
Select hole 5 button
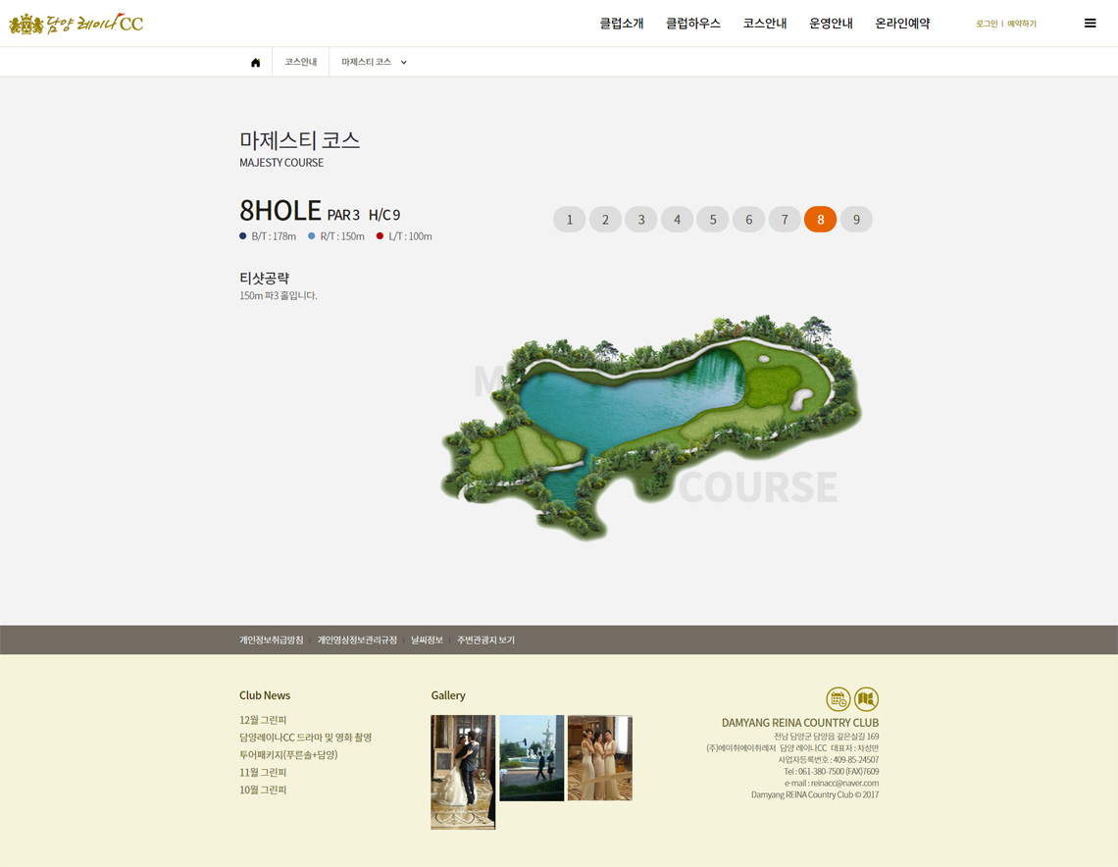tap(713, 219)
